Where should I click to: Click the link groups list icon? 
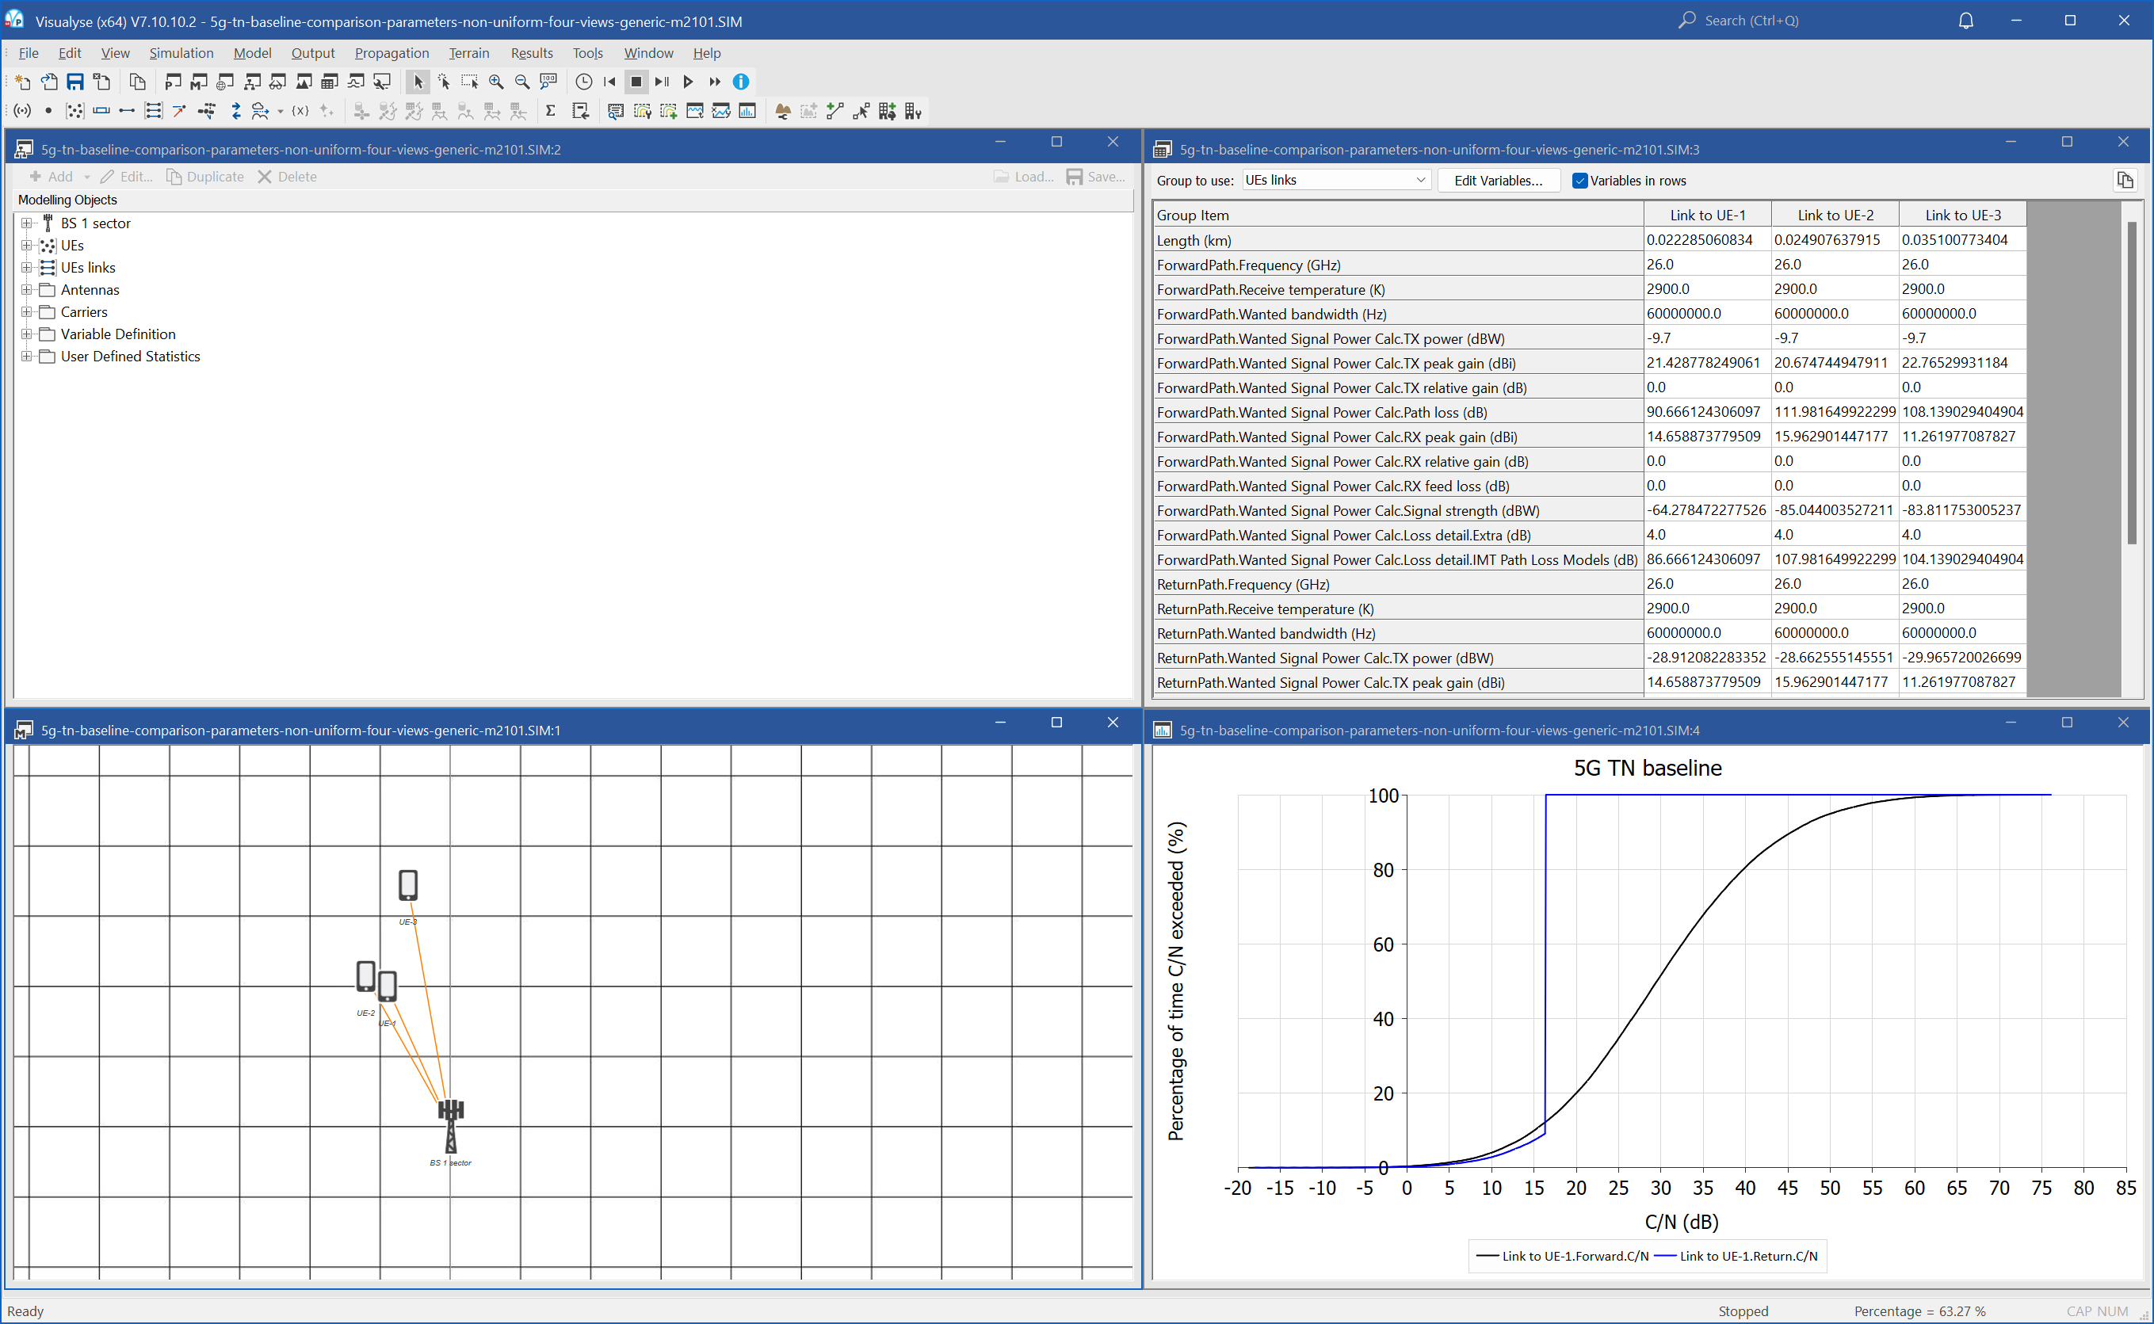153,111
